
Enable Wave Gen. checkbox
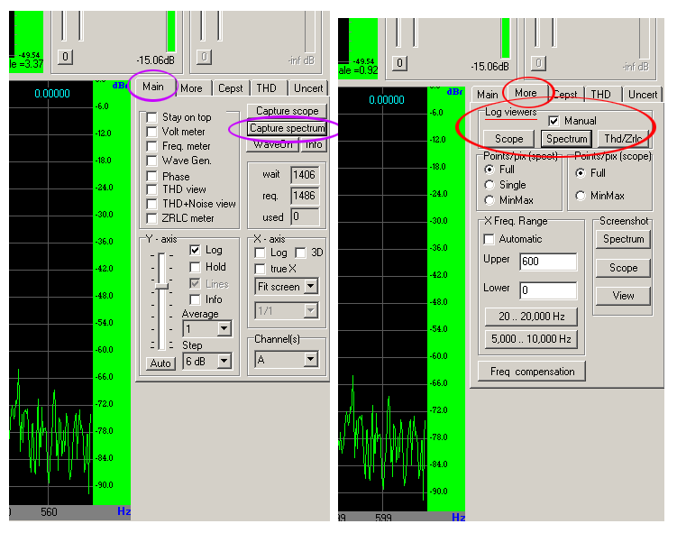coord(151,161)
